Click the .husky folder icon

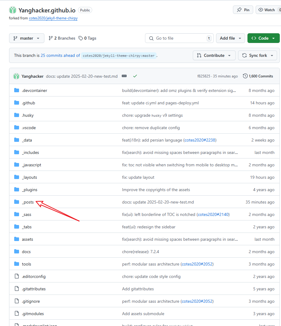[17, 115]
